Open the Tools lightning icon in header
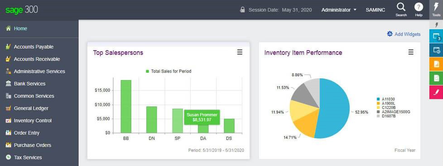The height and width of the screenshot is (166, 443). [436, 10]
